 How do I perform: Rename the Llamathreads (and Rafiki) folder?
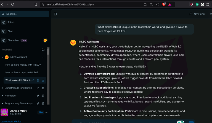[38, 88]
